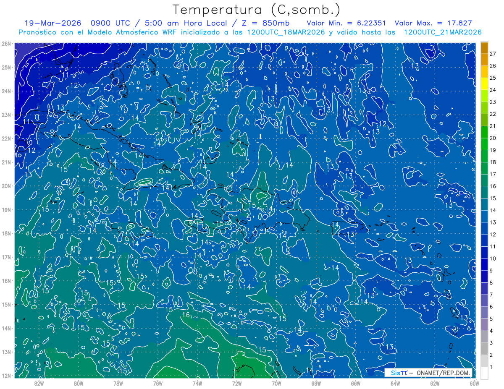Select the 19N latitude axis label

pos(6,209)
